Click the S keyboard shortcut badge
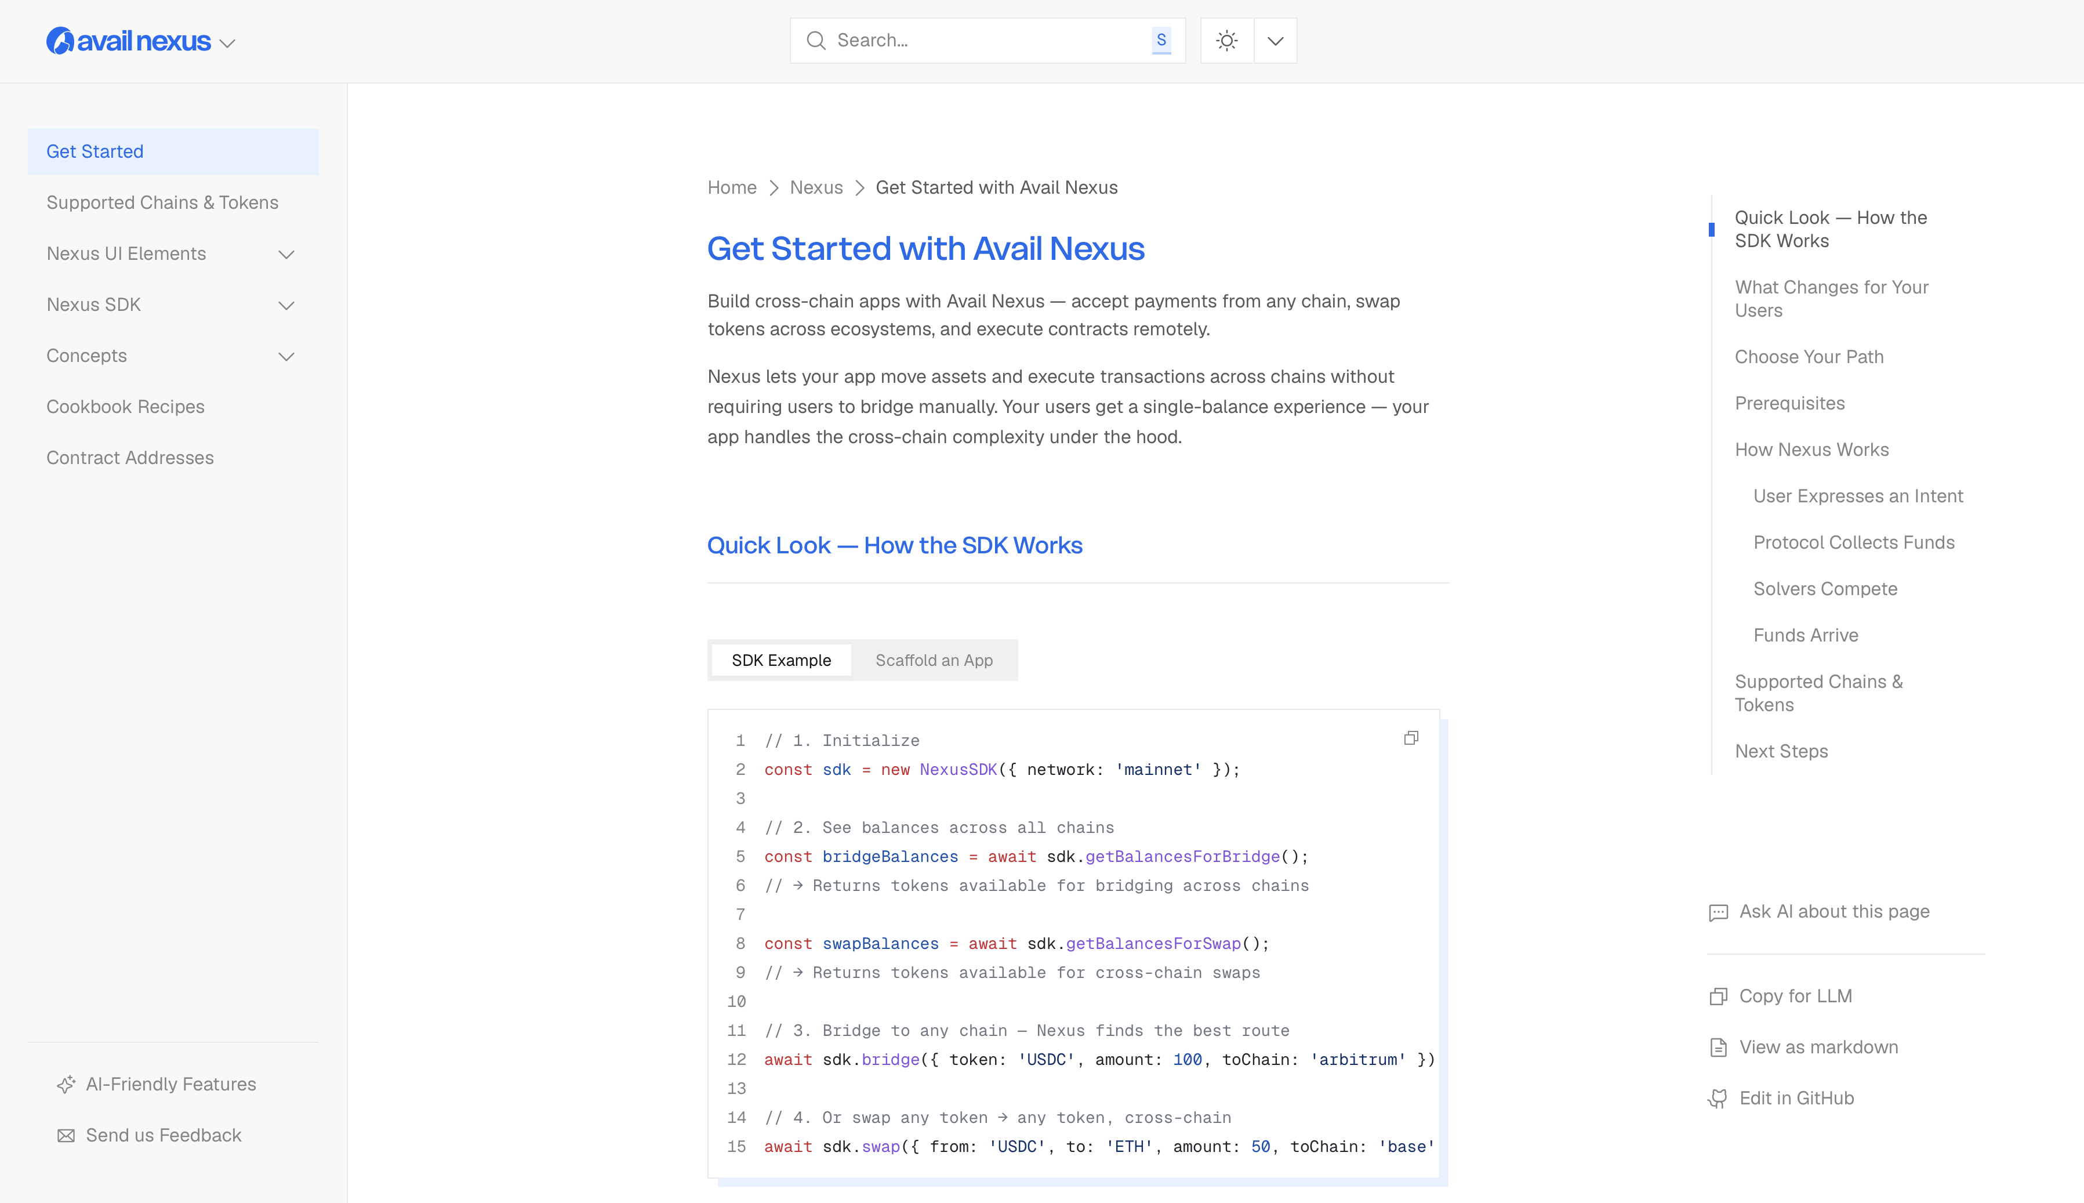The width and height of the screenshot is (2084, 1203). [x=1161, y=39]
